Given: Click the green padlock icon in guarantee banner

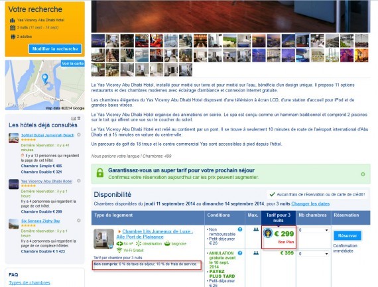Looking at the screenshot, I should [100, 173].
